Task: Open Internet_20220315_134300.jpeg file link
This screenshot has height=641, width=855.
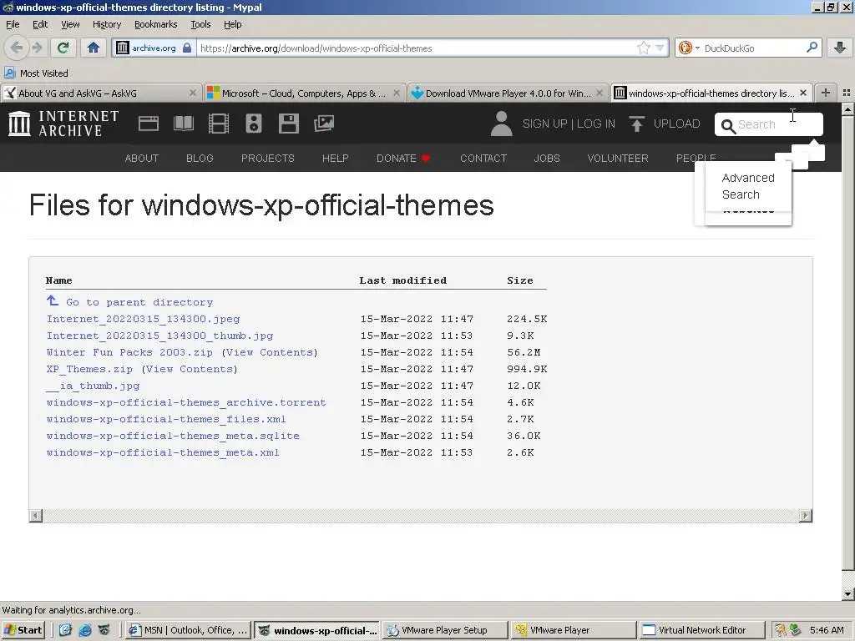Action: pos(143,319)
